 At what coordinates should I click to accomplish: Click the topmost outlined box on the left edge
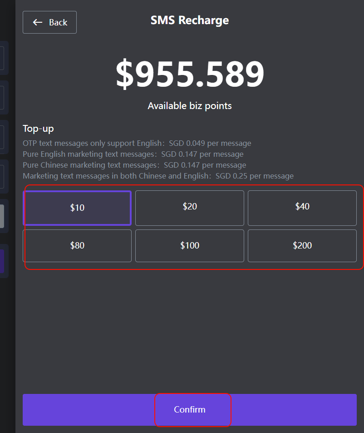pos(2,58)
